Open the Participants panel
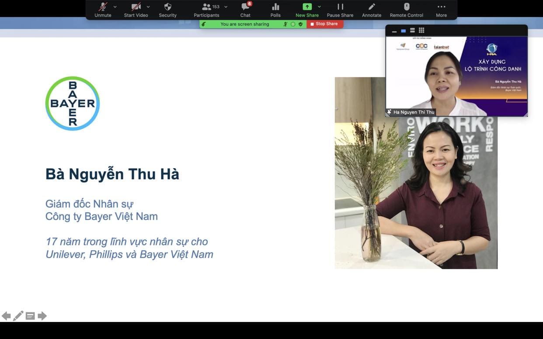 pyautogui.click(x=206, y=10)
